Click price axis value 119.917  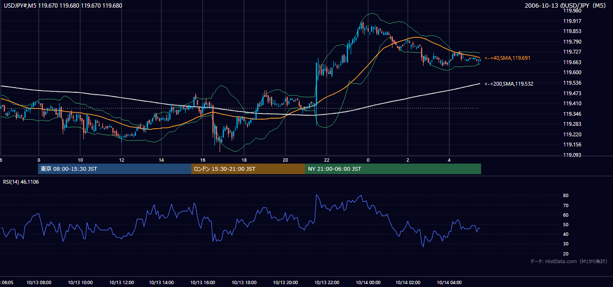[x=572, y=21]
